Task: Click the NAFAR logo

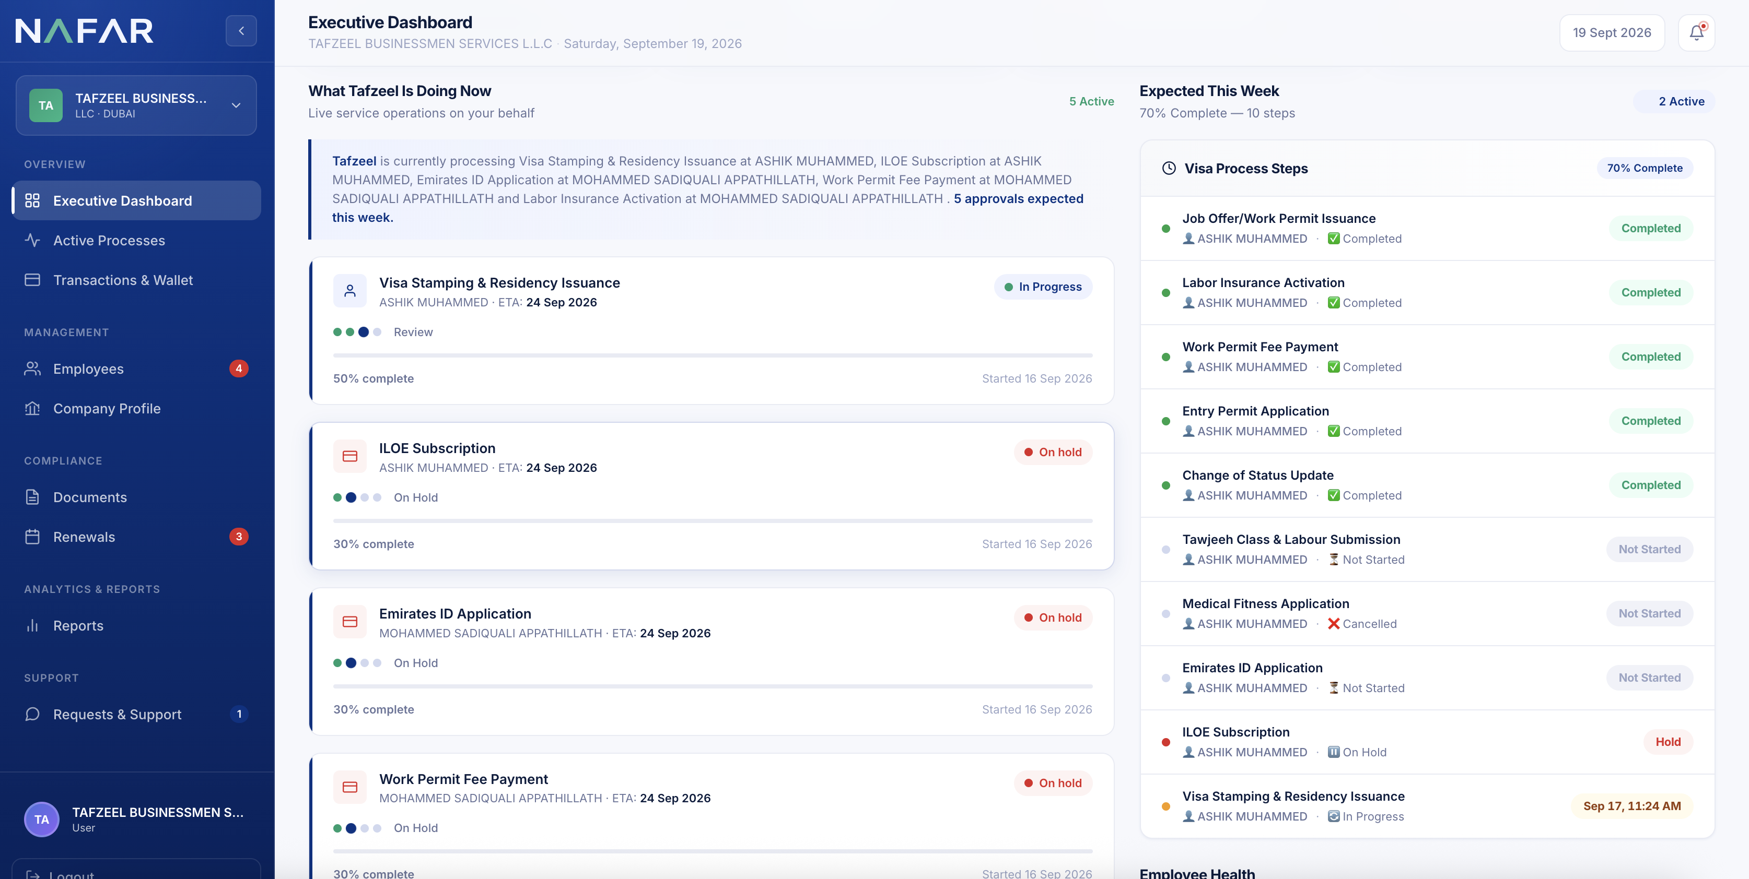Action: click(84, 31)
